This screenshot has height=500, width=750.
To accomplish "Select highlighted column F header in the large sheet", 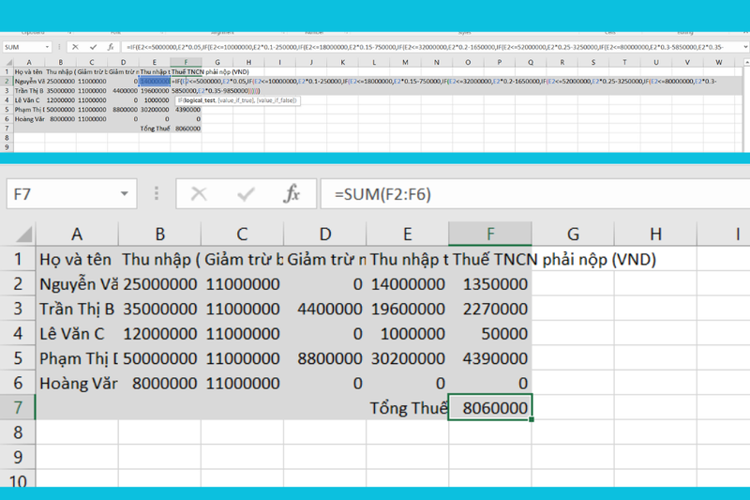I will [490, 234].
